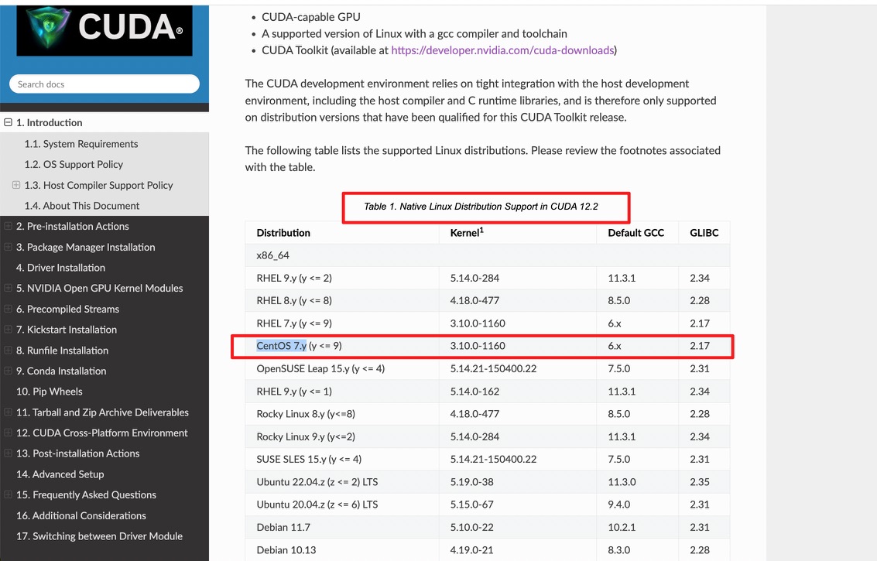Expand 13. Post-installation Actions
Screen dimensions: 877x561
coord(8,453)
